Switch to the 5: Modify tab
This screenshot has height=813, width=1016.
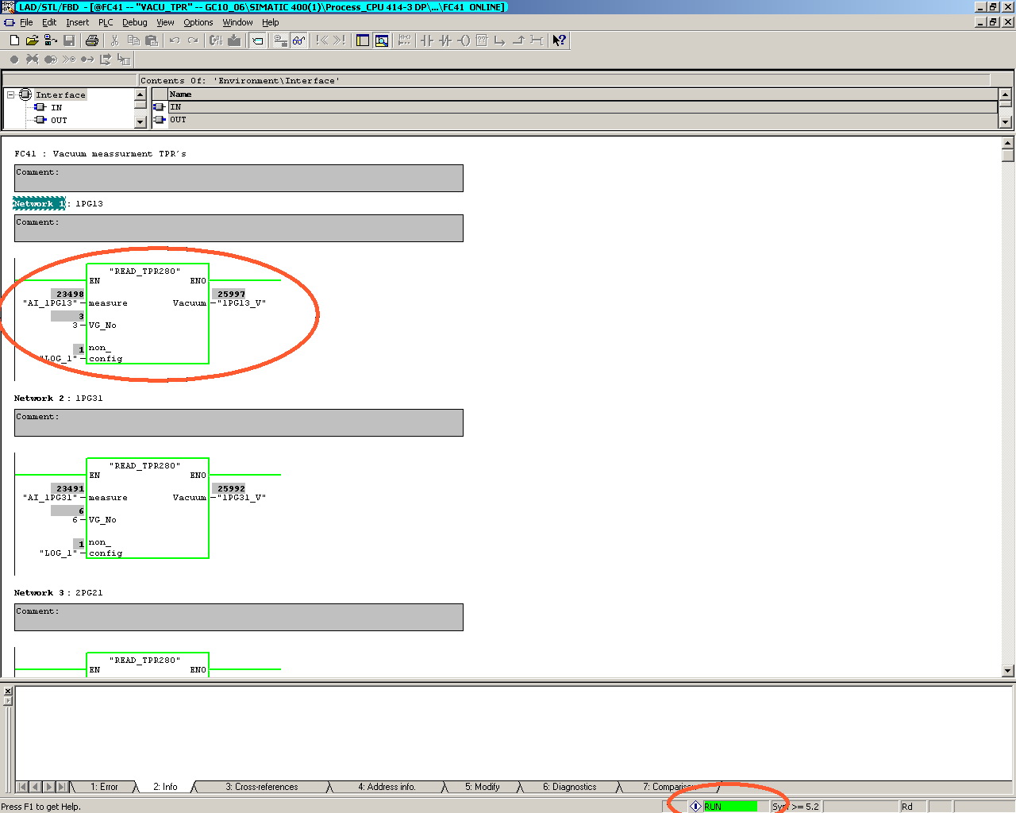click(483, 787)
